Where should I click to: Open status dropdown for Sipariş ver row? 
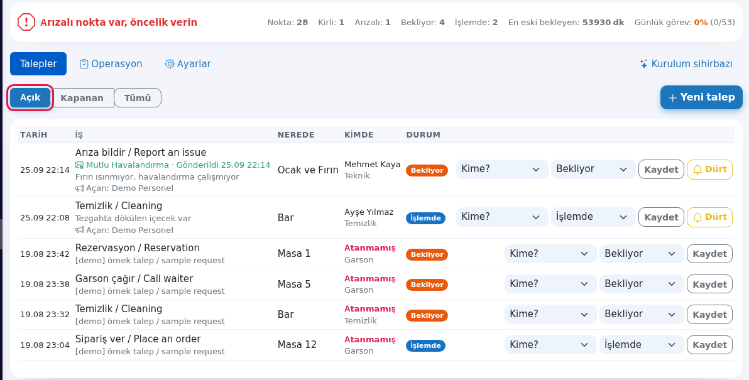click(642, 345)
